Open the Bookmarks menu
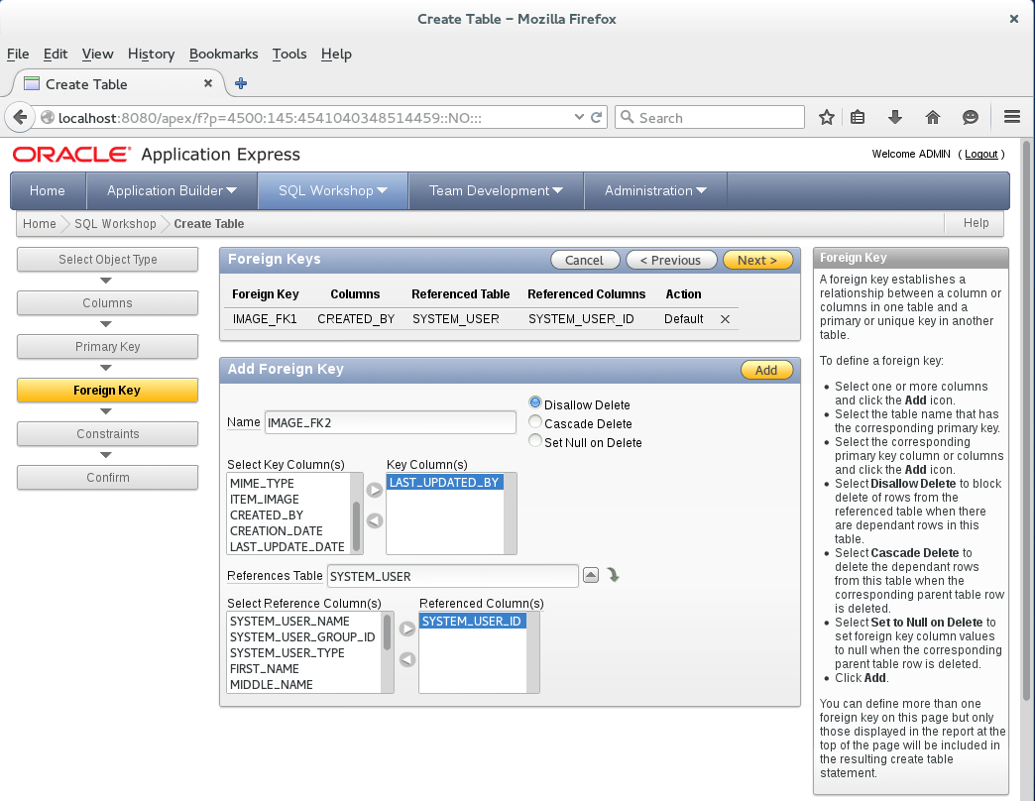Screen dimensions: 1035x801 [224, 55]
